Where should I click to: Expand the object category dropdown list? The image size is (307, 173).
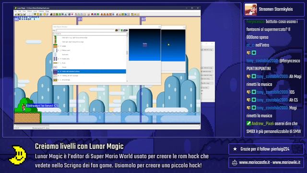127,34
